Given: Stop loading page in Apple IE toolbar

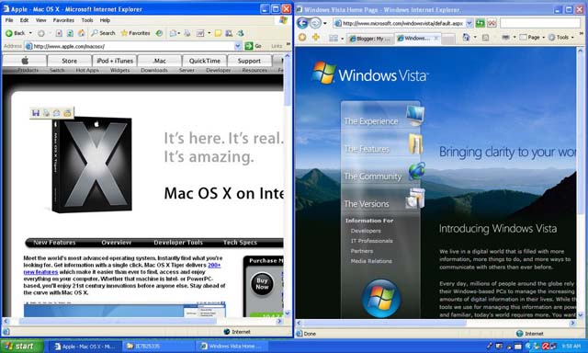Looking at the screenshot, I should (x=59, y=33).
